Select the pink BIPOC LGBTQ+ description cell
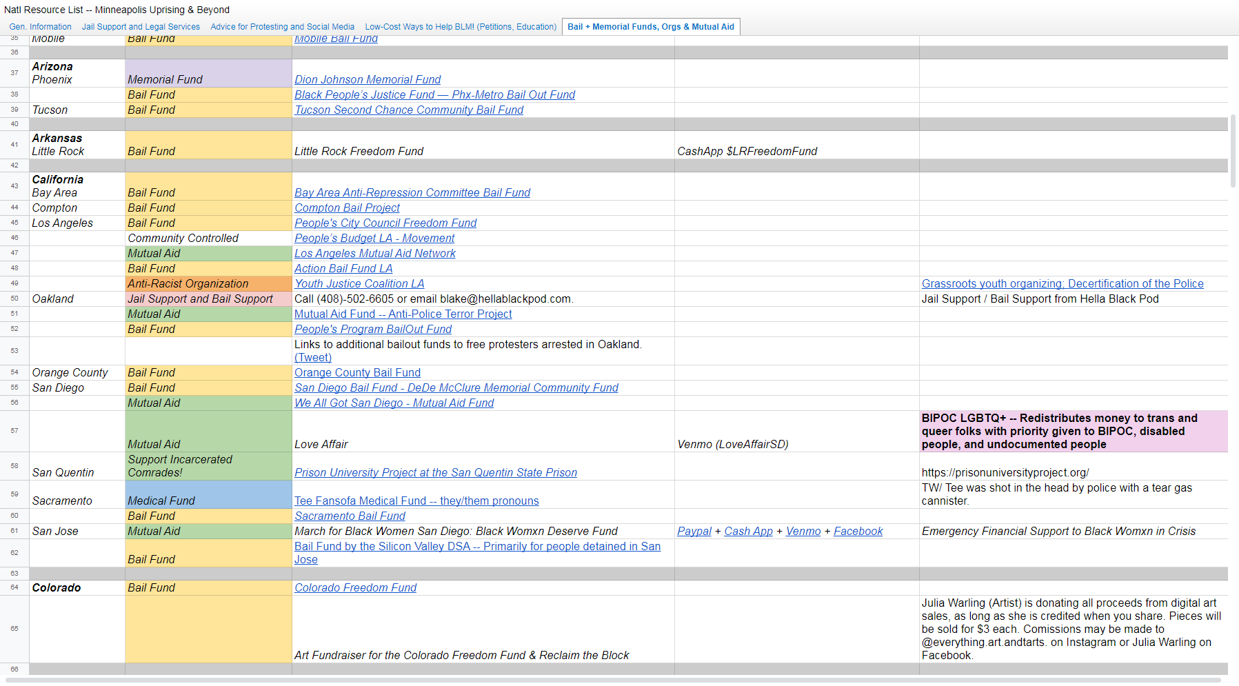Image resolution: width=1239 pixels, height=686 pixels. (x=1074, y=432)
